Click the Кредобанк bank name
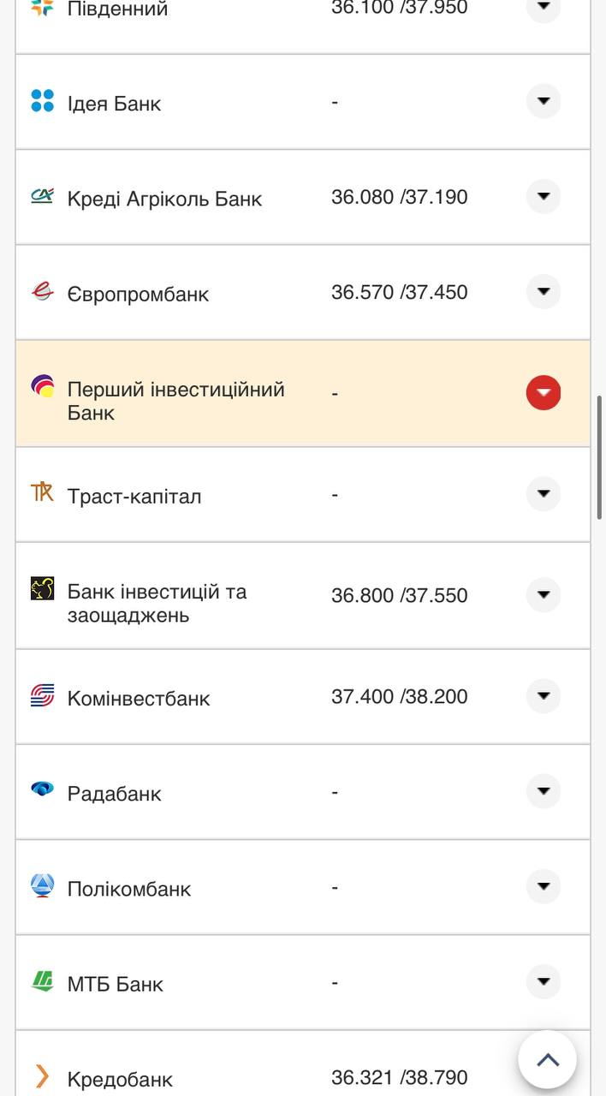This screenshot has width=606, height=1096. coord(120,1076)
